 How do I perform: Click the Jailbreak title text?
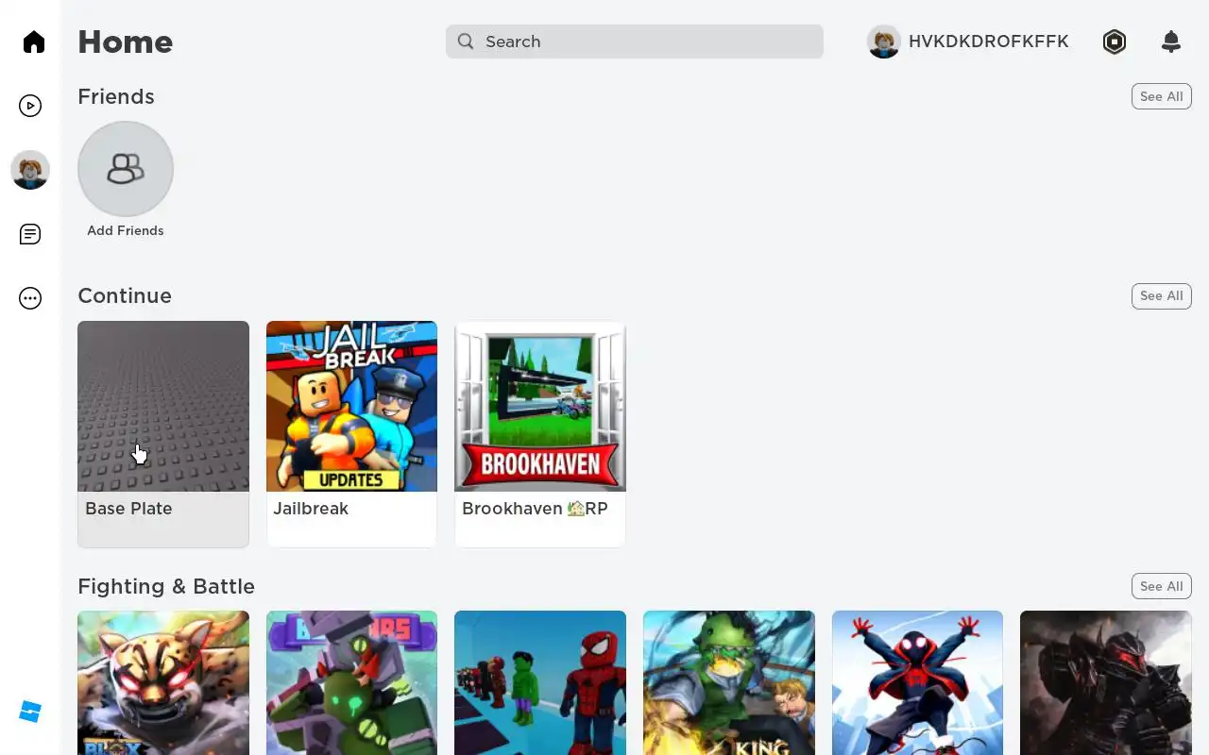311,509
